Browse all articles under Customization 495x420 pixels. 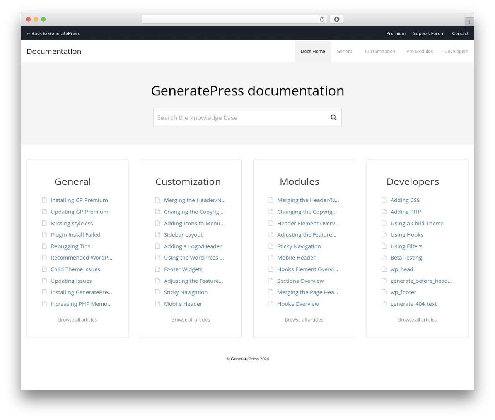[191, 320]
